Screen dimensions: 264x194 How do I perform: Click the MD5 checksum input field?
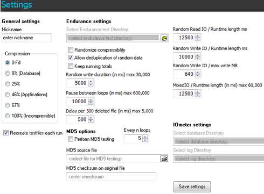click(111, 177)
